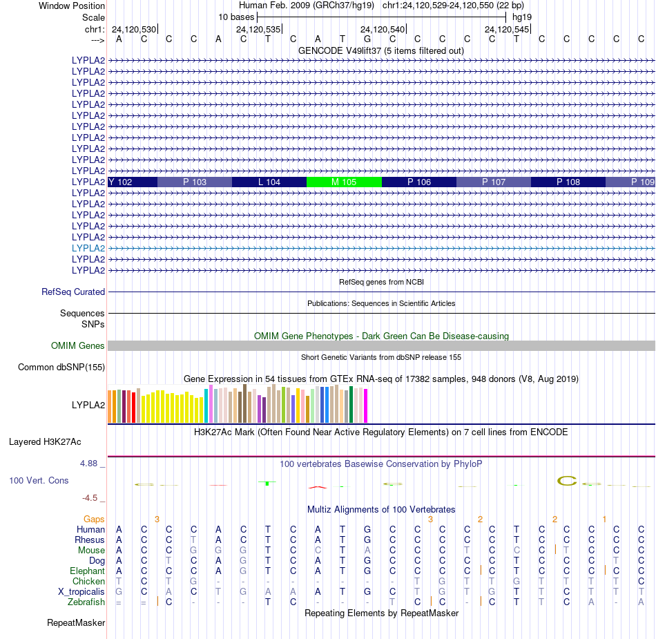The image size is (656, 639).
Task: Click the RefSeq genes from NCBI title
Action: click(x=382, y=282)
